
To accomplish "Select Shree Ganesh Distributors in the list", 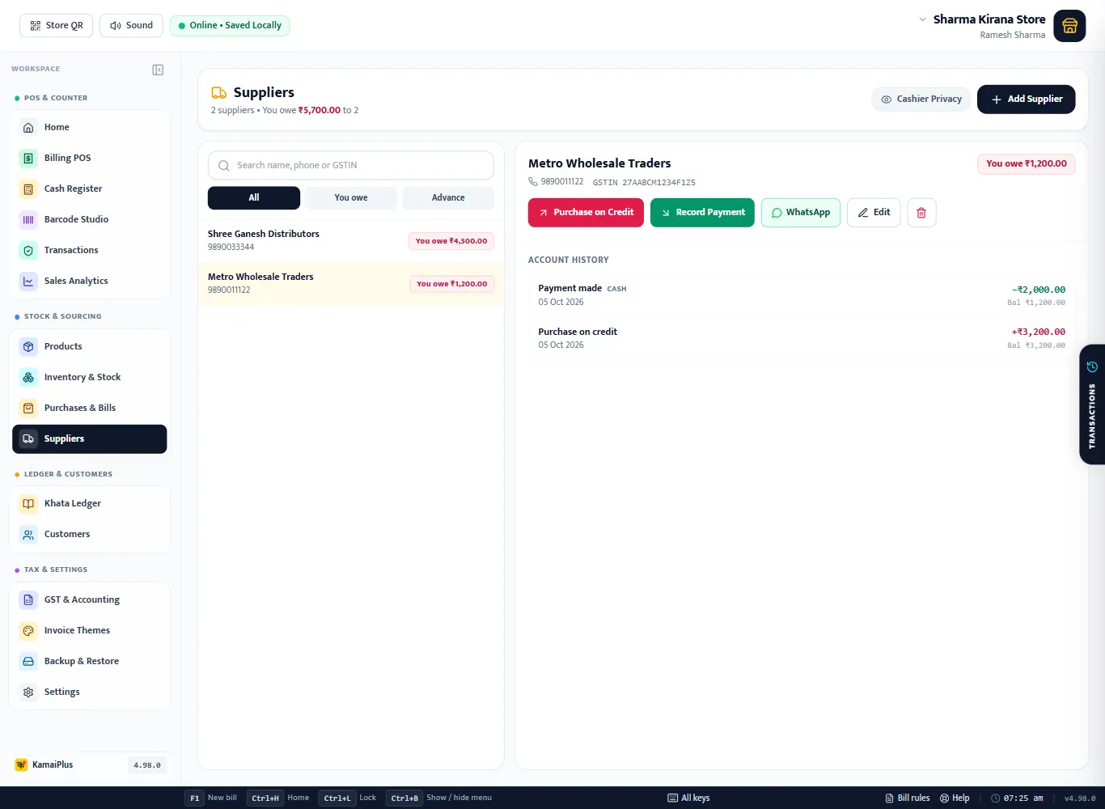I will click(351, 240).
